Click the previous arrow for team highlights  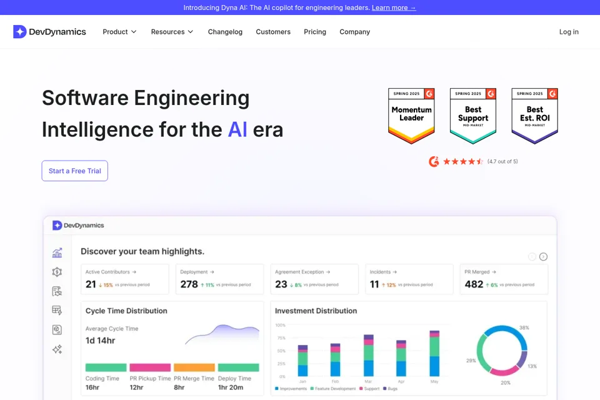point(532,257)
